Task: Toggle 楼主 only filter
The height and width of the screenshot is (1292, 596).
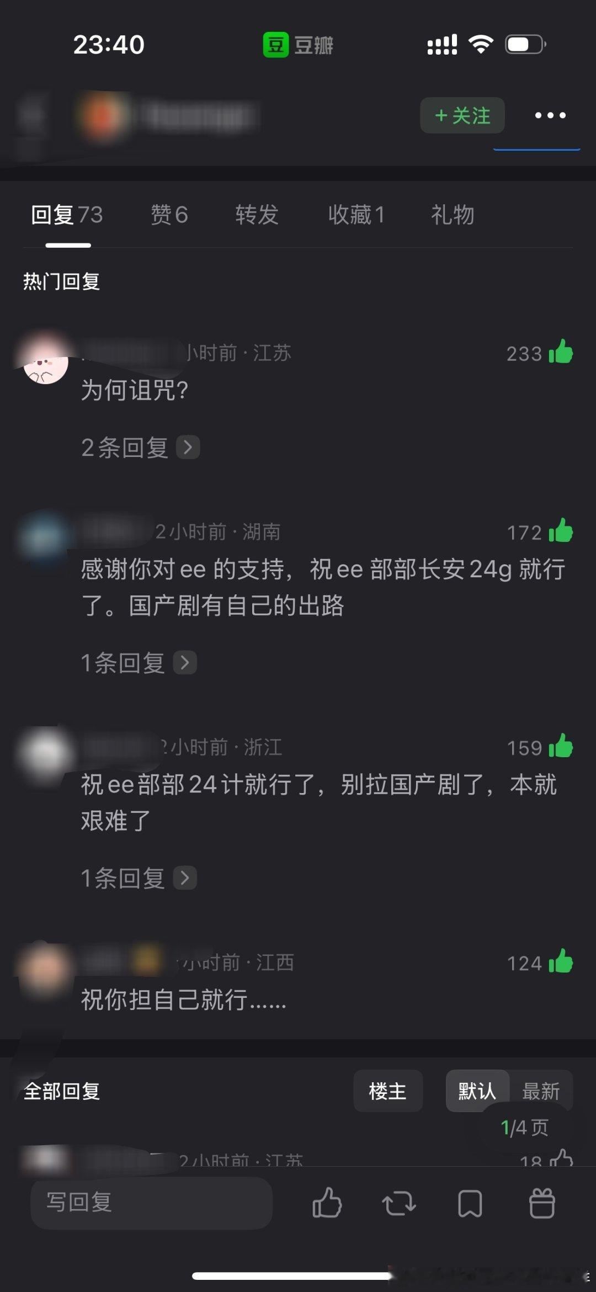Action: tap(388, 1091)
